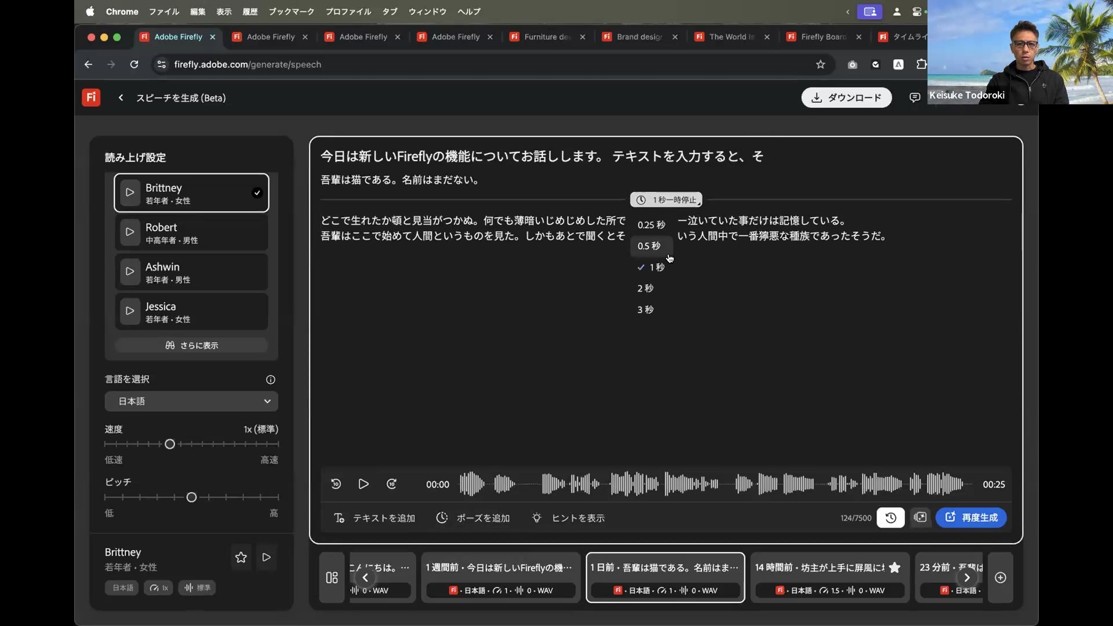Skip back 10 seconds in the audio player
Image resolution: width=1113 pixels, height=626 pixels.
coord(336,484)
